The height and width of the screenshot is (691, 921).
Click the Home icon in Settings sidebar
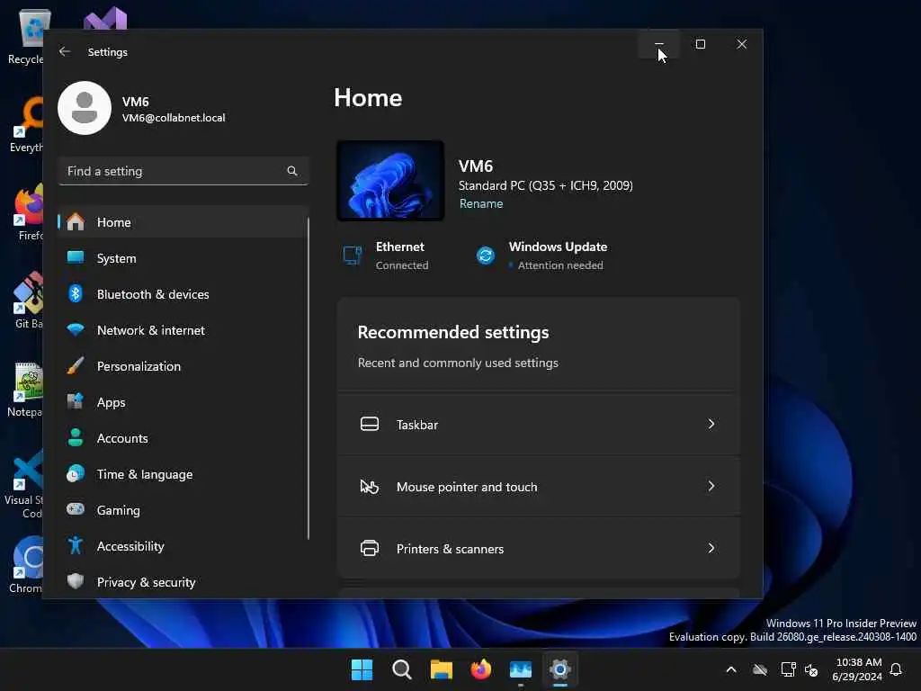[76, 222]
